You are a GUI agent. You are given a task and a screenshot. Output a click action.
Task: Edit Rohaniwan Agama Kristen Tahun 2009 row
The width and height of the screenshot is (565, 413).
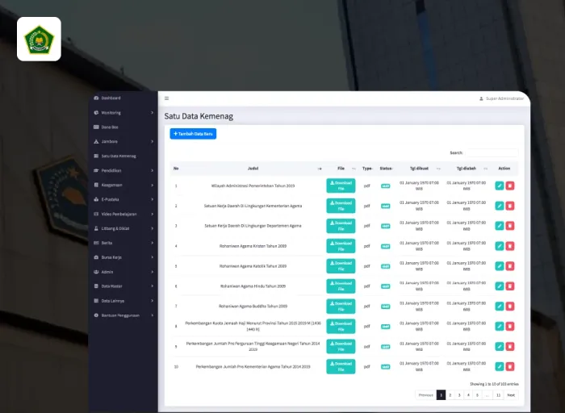click(499, 246)
